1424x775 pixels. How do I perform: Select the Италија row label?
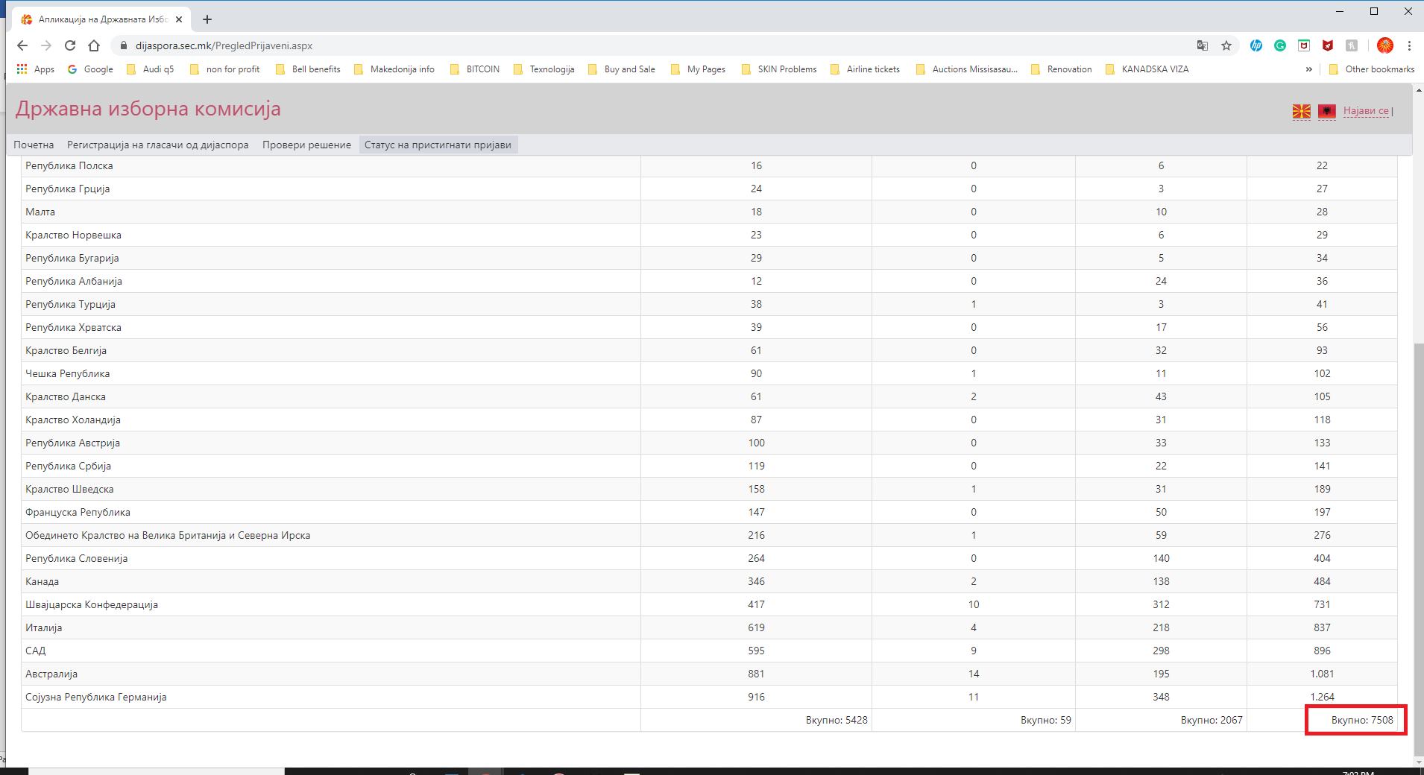tap(44, 627)
